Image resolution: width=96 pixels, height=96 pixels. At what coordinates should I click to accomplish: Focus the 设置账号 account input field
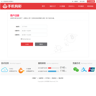[34, 31]
